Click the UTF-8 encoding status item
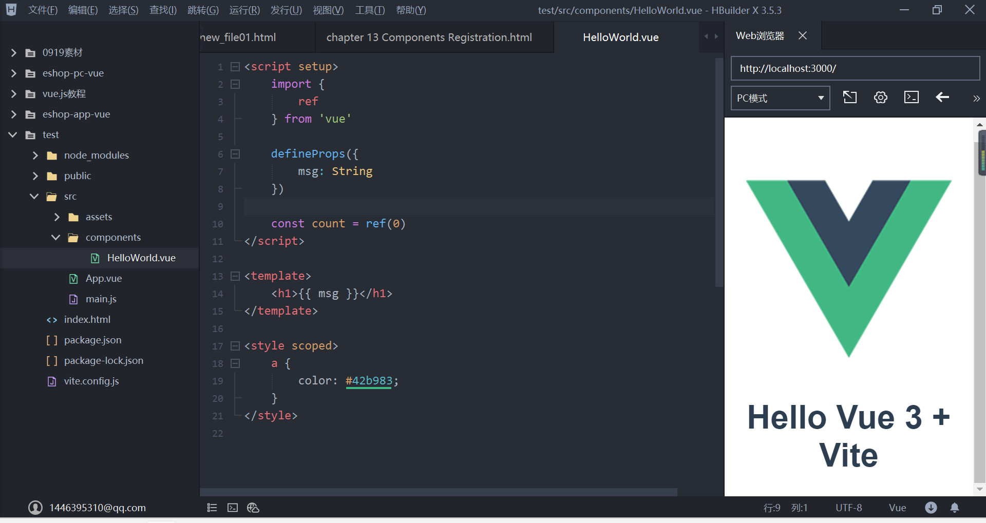This screenshot has width=986, height=523. click(x=849, y=508)
